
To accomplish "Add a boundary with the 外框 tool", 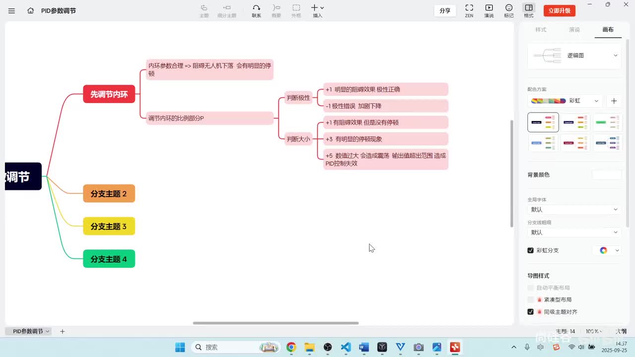I will pos(296,10).
